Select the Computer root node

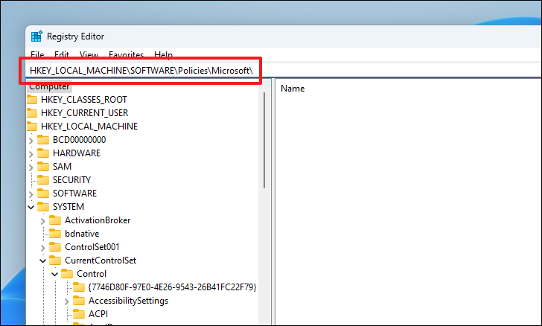click(x=49, y=86)
